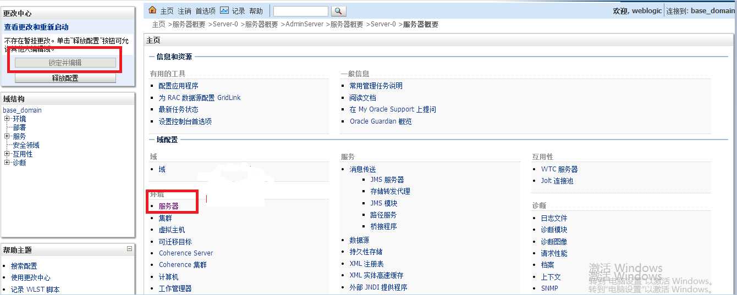Open the 诊断模块 link
The image size is (737, 295).
coord(554,230)
